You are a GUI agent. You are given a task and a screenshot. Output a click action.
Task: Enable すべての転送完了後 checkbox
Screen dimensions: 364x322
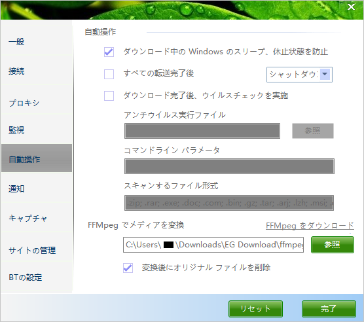point(109,74)
